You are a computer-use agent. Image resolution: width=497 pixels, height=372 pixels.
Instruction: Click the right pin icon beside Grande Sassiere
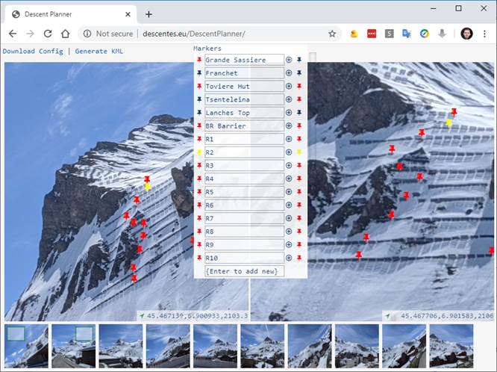(x=299, y=60)
